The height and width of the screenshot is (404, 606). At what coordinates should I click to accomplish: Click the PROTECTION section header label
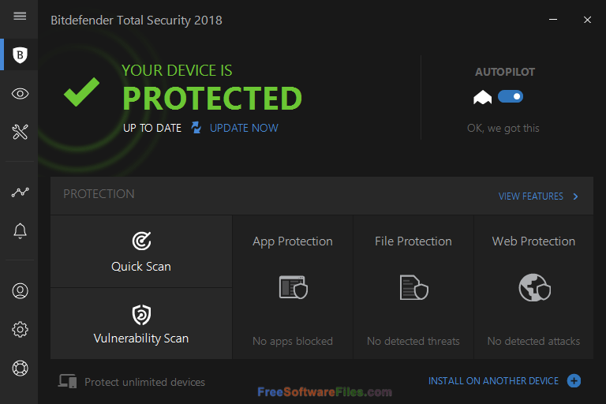point(99,193)
